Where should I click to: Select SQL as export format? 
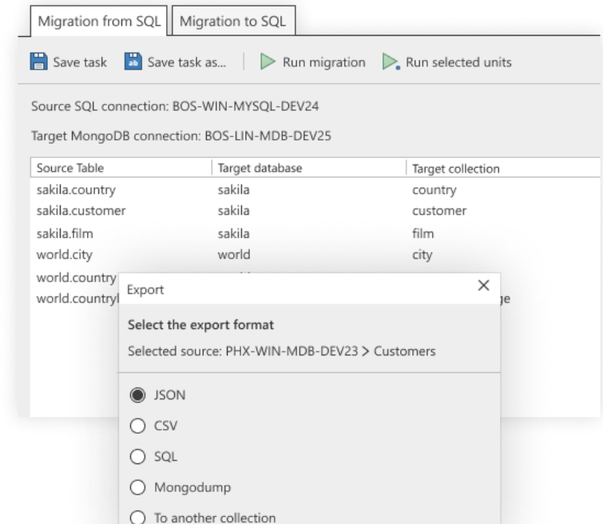click(136, 456)
